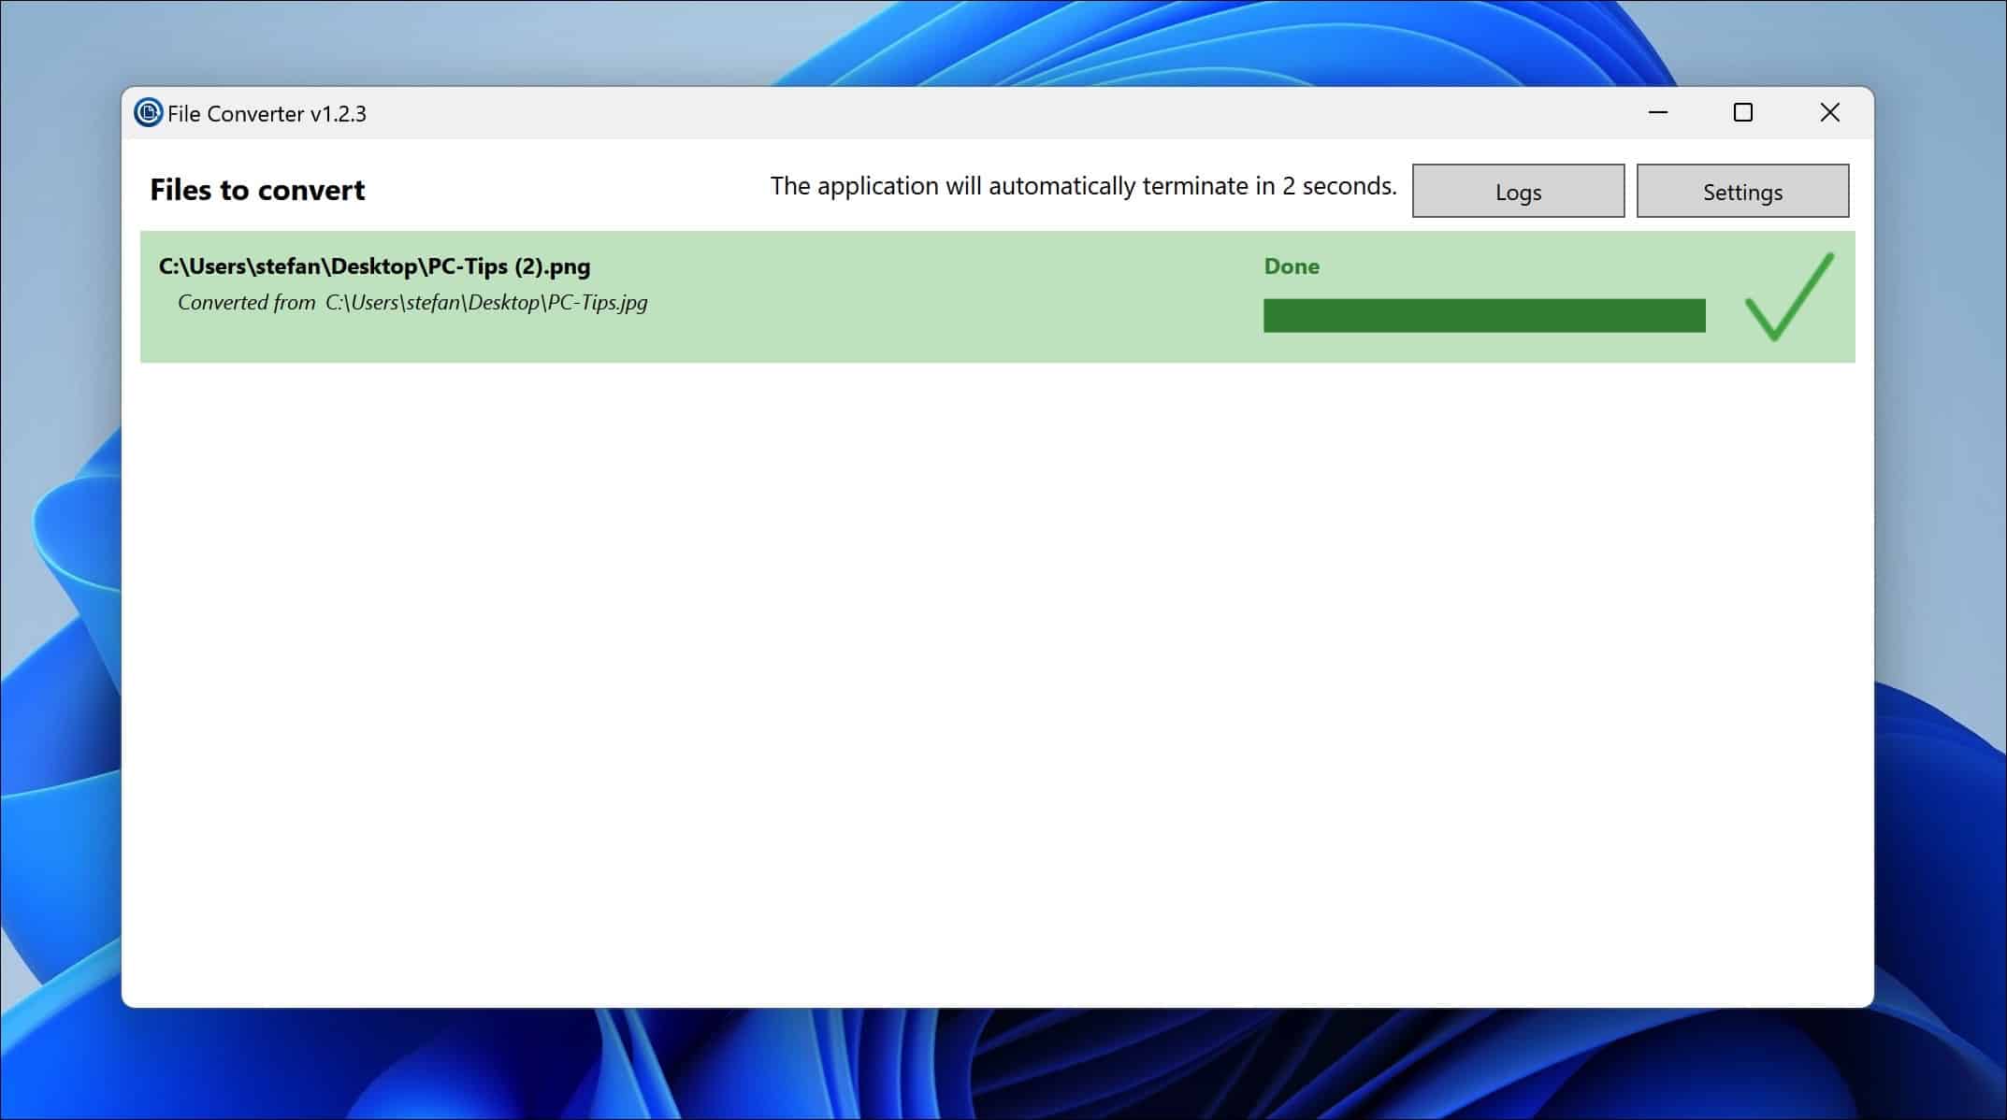Open the Logs panel
The height and width of the screenshot is (1120, 2007).
point(1517,191)
